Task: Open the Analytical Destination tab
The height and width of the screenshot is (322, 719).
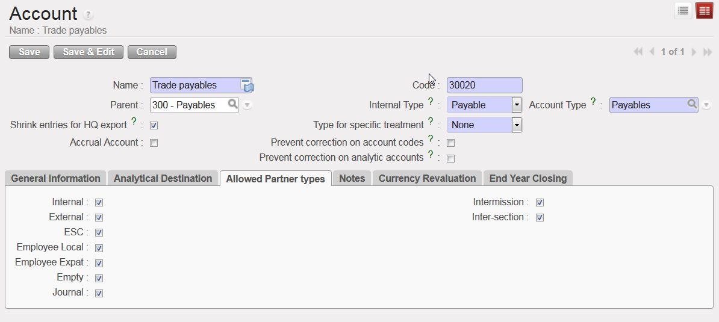Action: (163, 178)
